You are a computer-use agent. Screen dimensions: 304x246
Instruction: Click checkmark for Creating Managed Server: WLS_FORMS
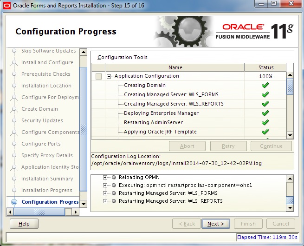click(265, 95)
